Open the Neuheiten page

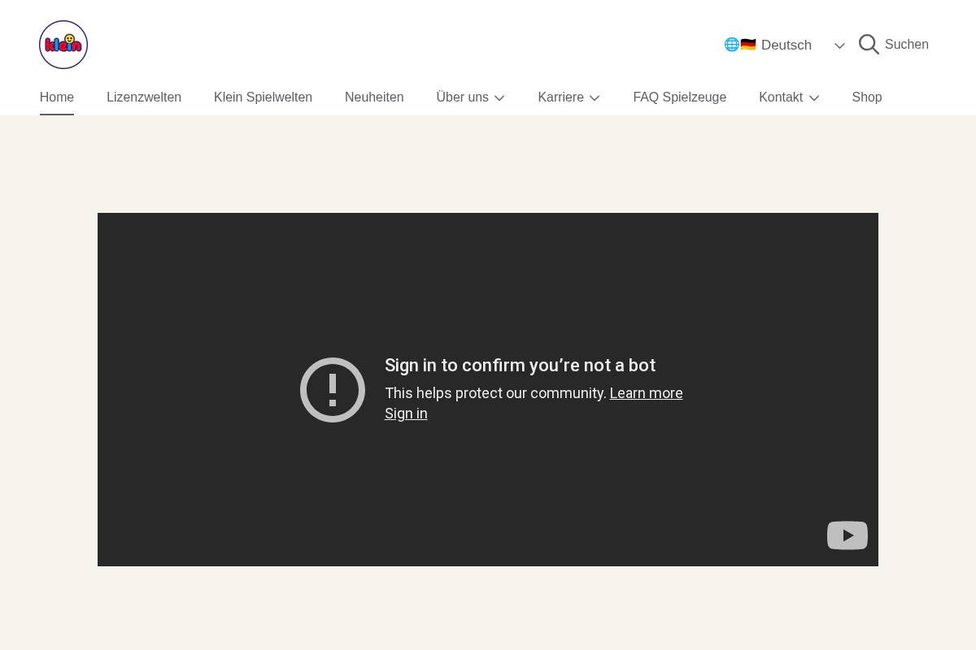[374, 97]
